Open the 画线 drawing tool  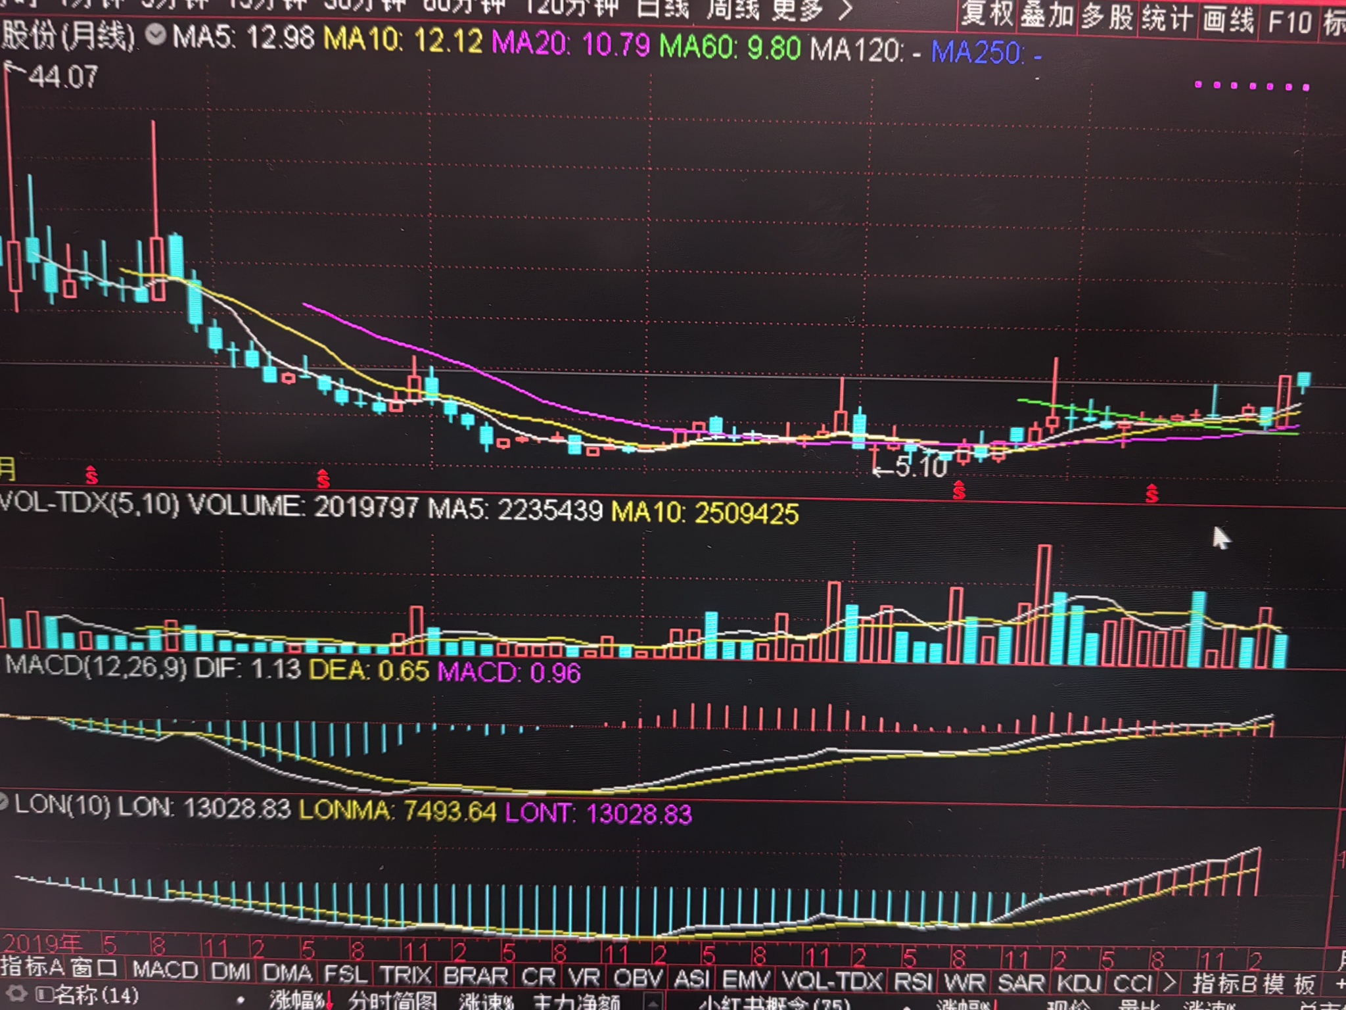(1228, 20)
